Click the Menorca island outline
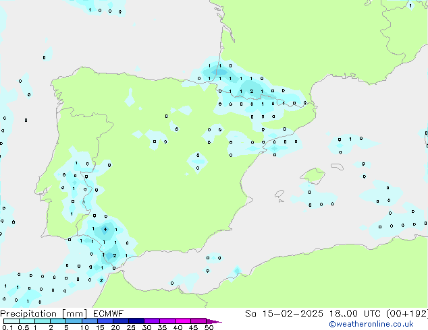 pyautogui.click(x=337, y=166)
